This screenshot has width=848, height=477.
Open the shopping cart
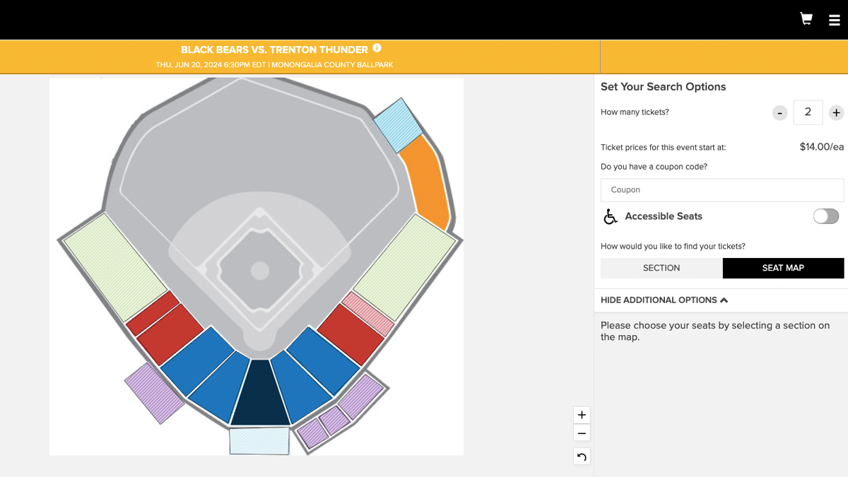806,19
